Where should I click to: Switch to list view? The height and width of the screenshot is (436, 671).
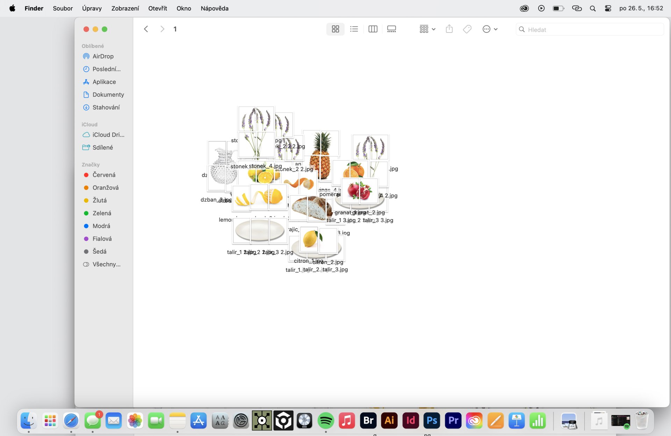354,29
